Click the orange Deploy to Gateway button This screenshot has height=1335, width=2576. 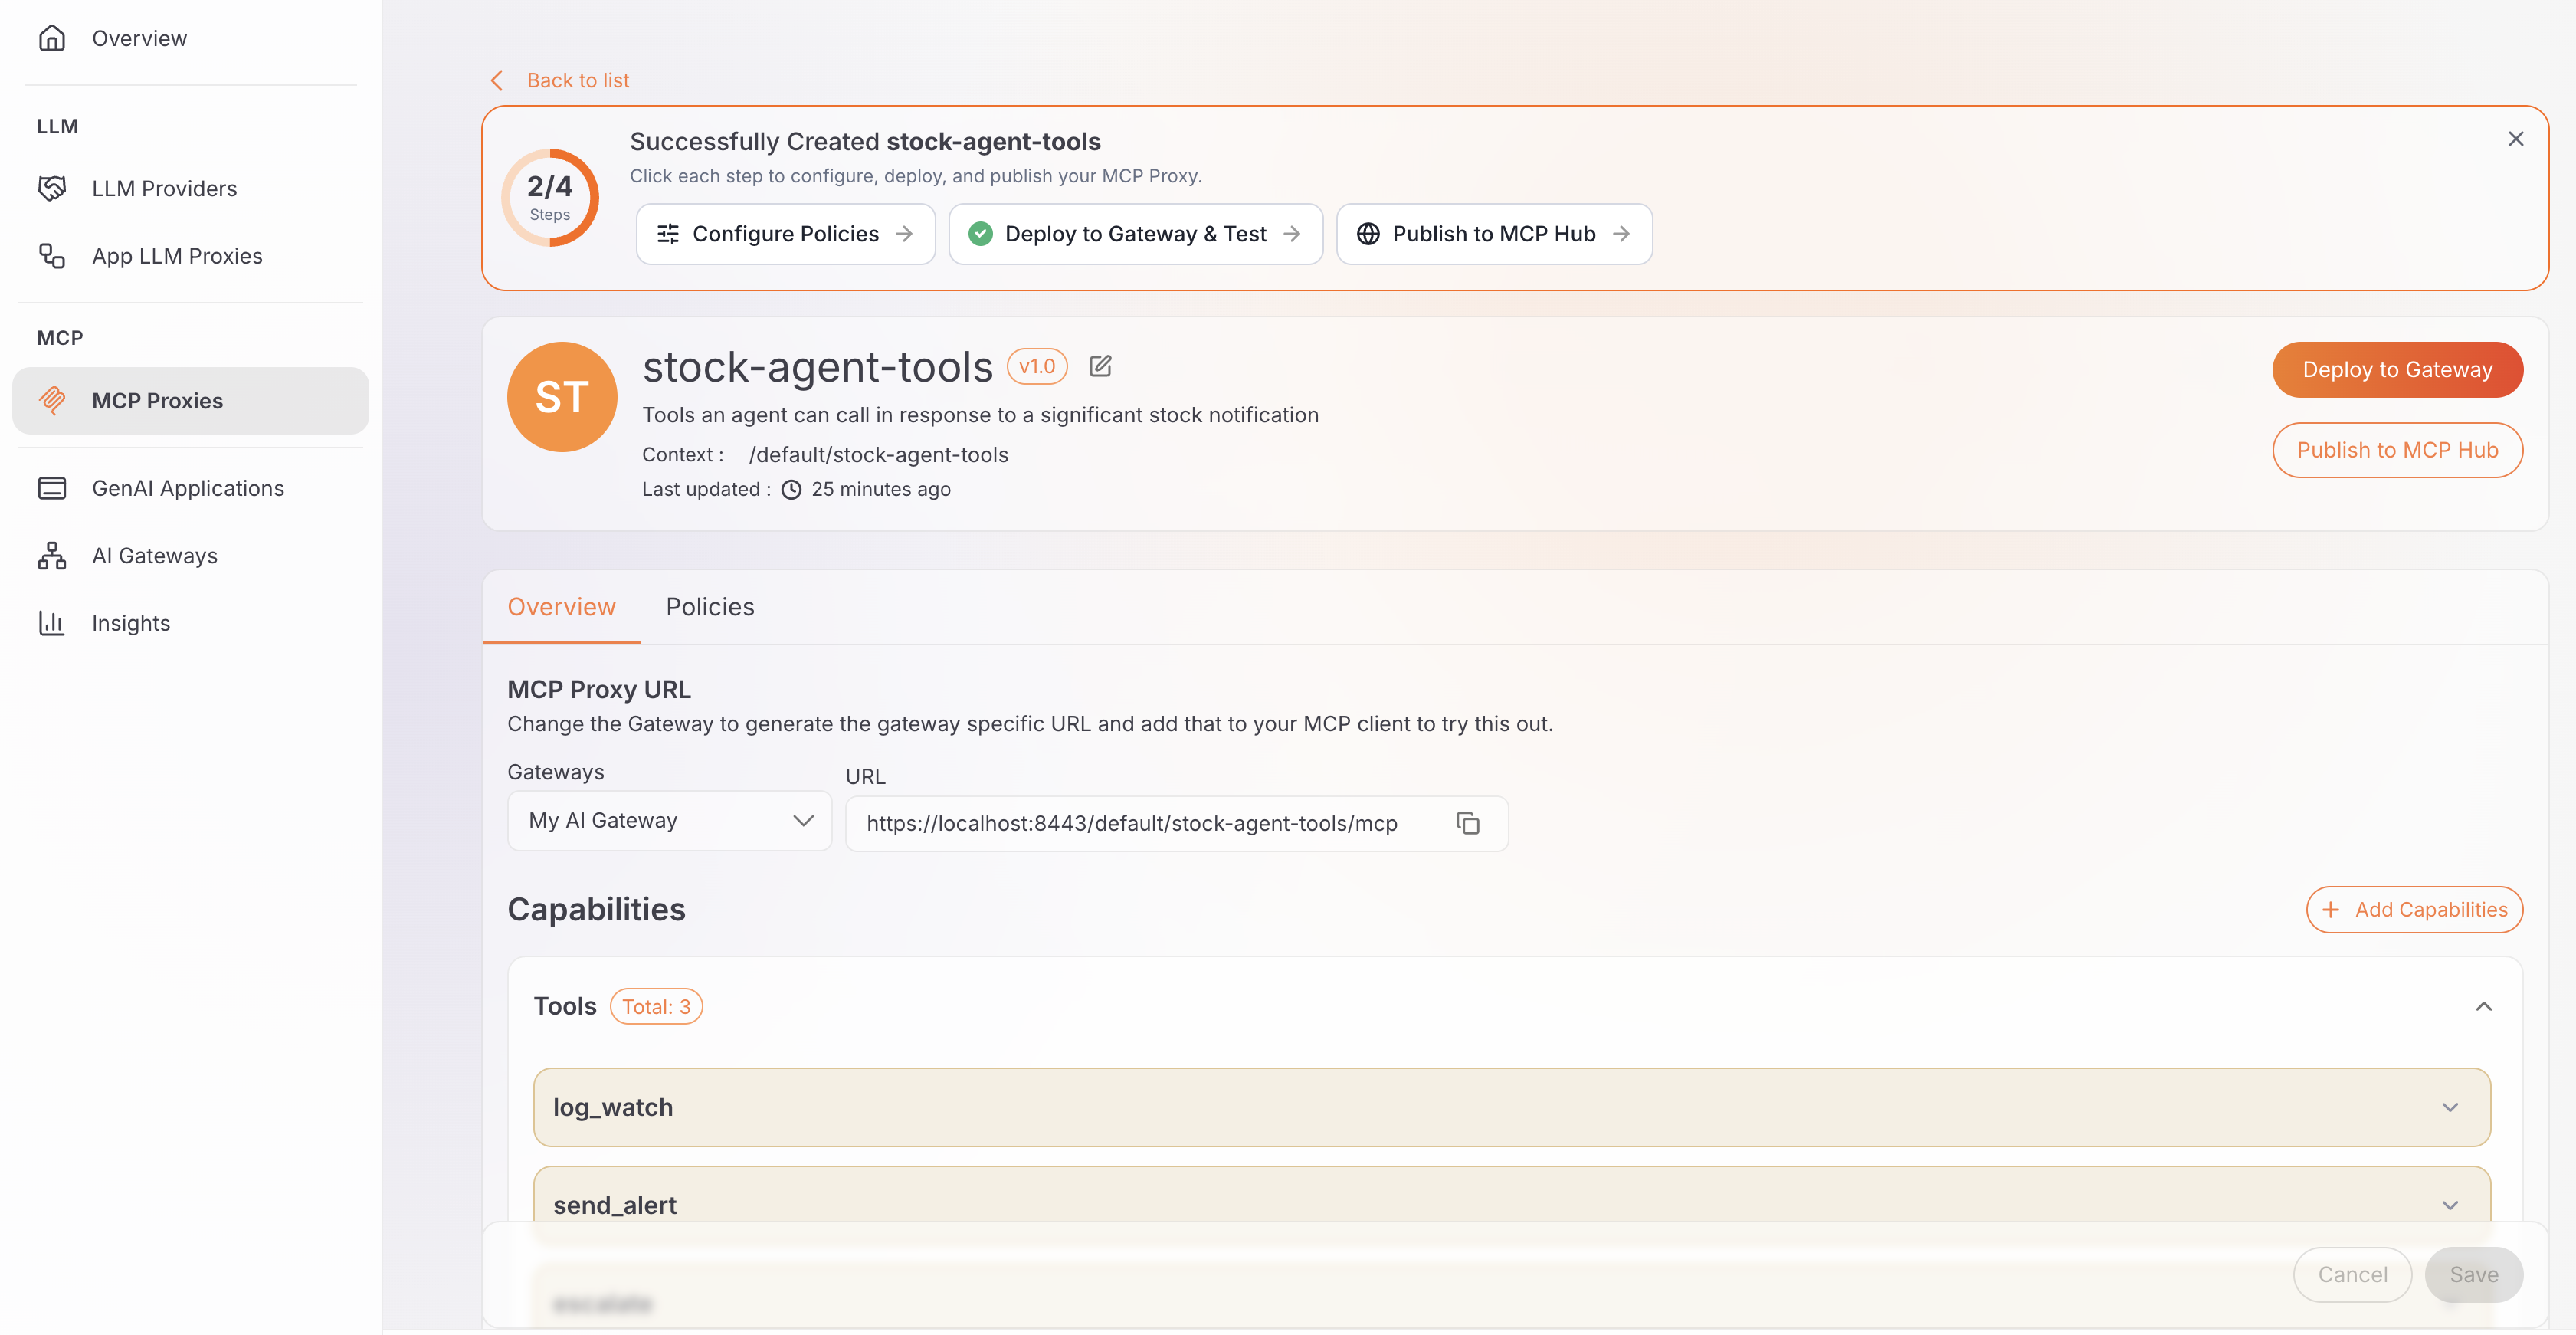pyautogui.click(x=2397, y=370)
